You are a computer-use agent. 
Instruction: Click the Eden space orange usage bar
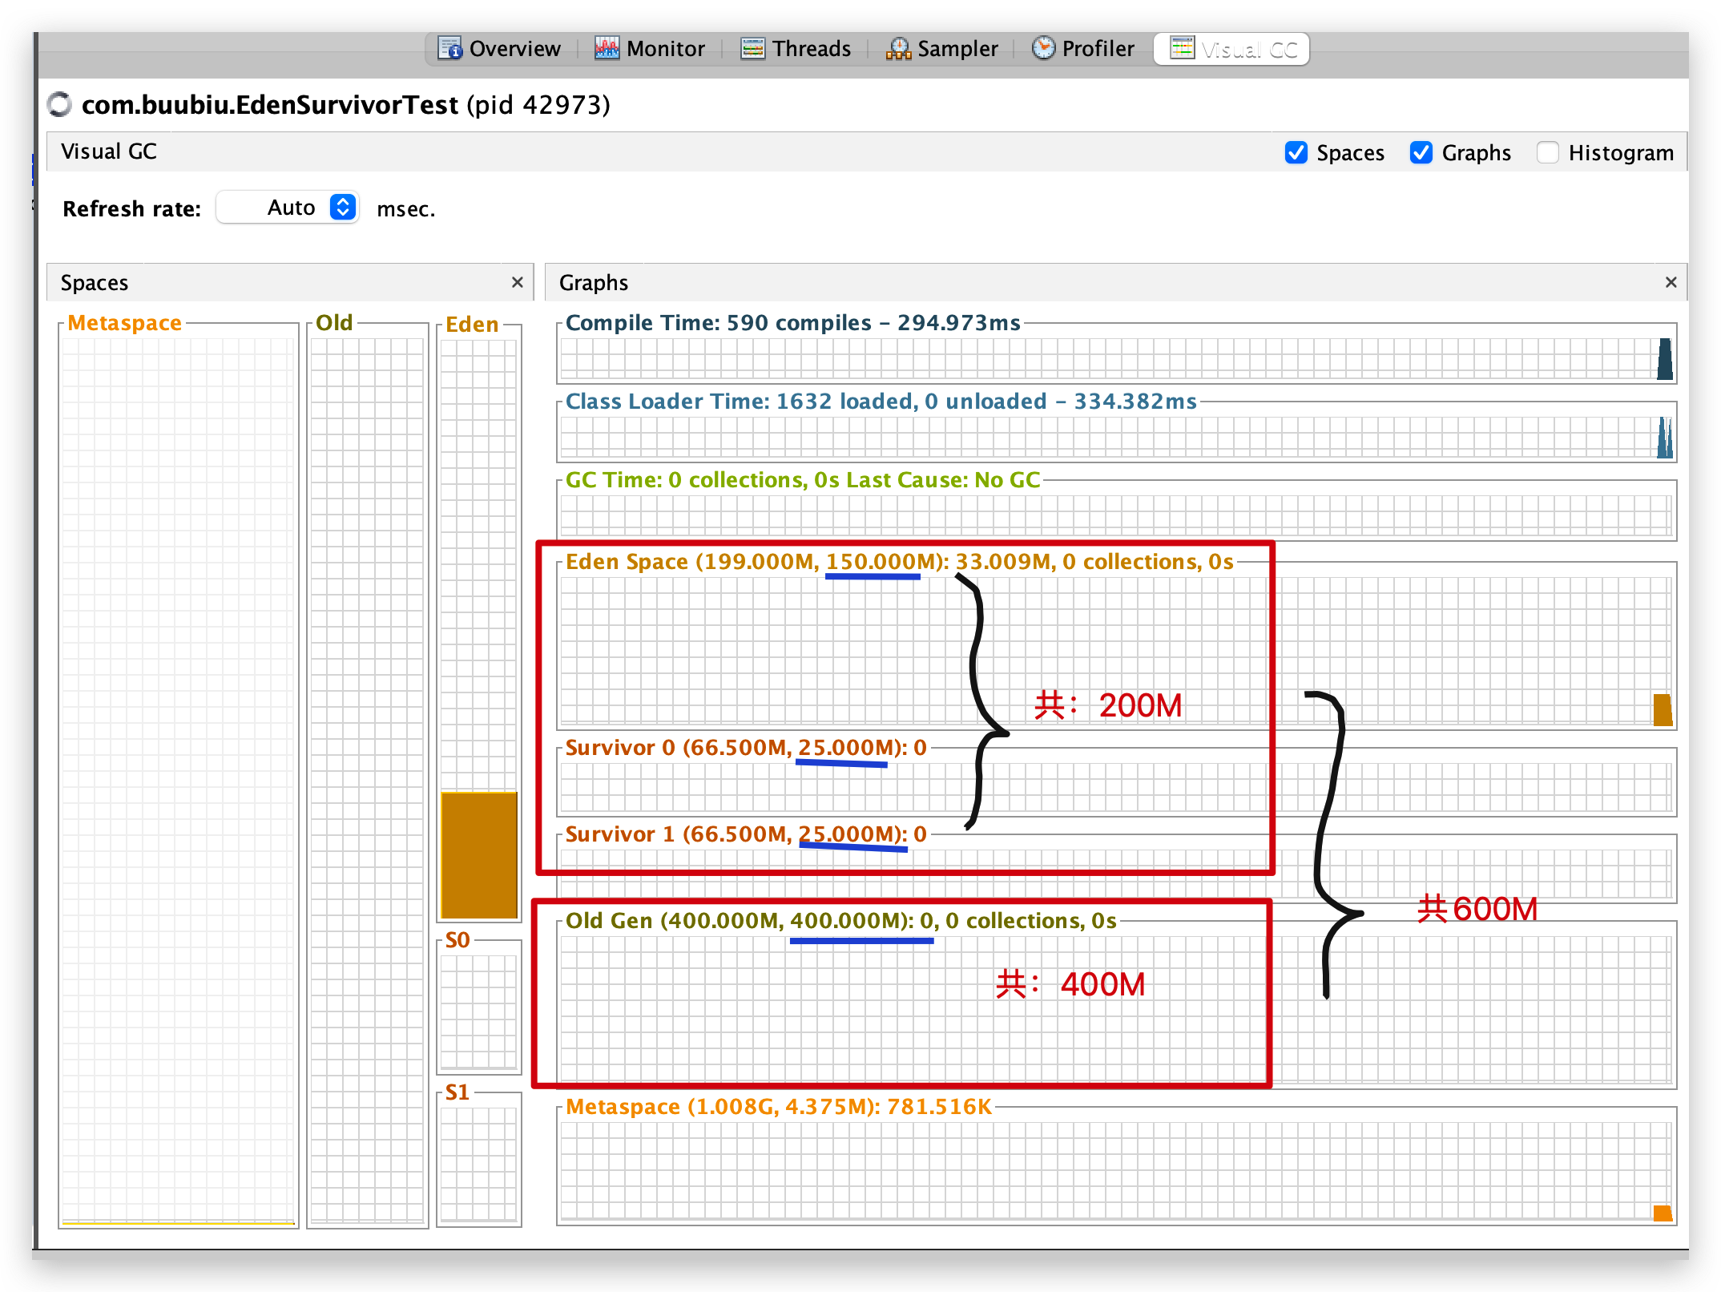[x=479, y=854]
